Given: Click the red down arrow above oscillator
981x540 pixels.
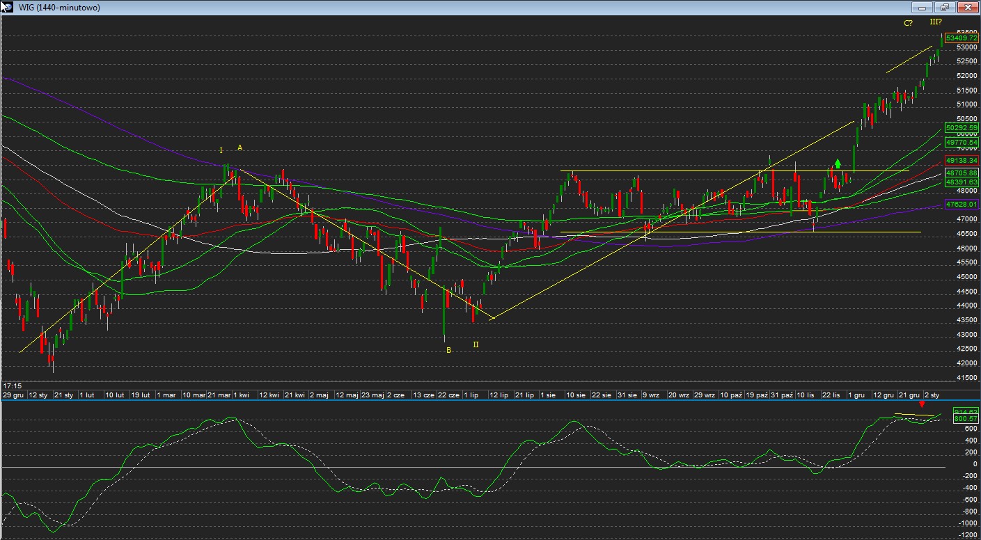Looking at the screenshot, I should (922, 404).
